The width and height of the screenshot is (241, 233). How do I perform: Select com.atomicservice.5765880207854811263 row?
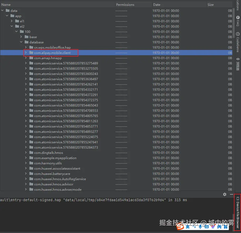click(116, 121)
